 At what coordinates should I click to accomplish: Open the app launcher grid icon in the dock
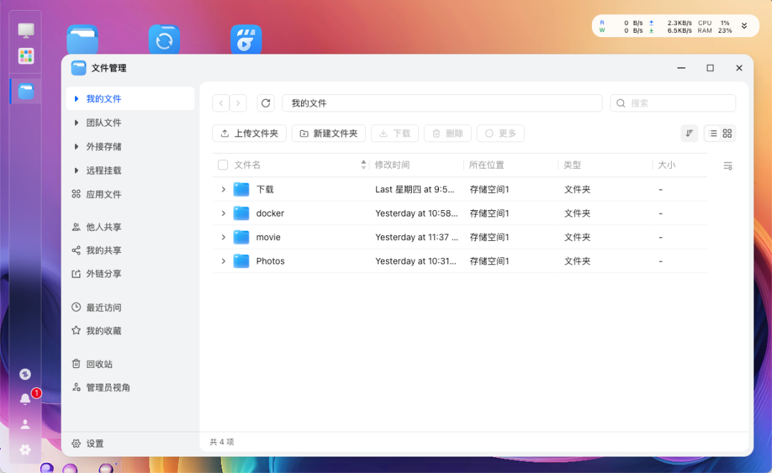click(x=26, y=56)
